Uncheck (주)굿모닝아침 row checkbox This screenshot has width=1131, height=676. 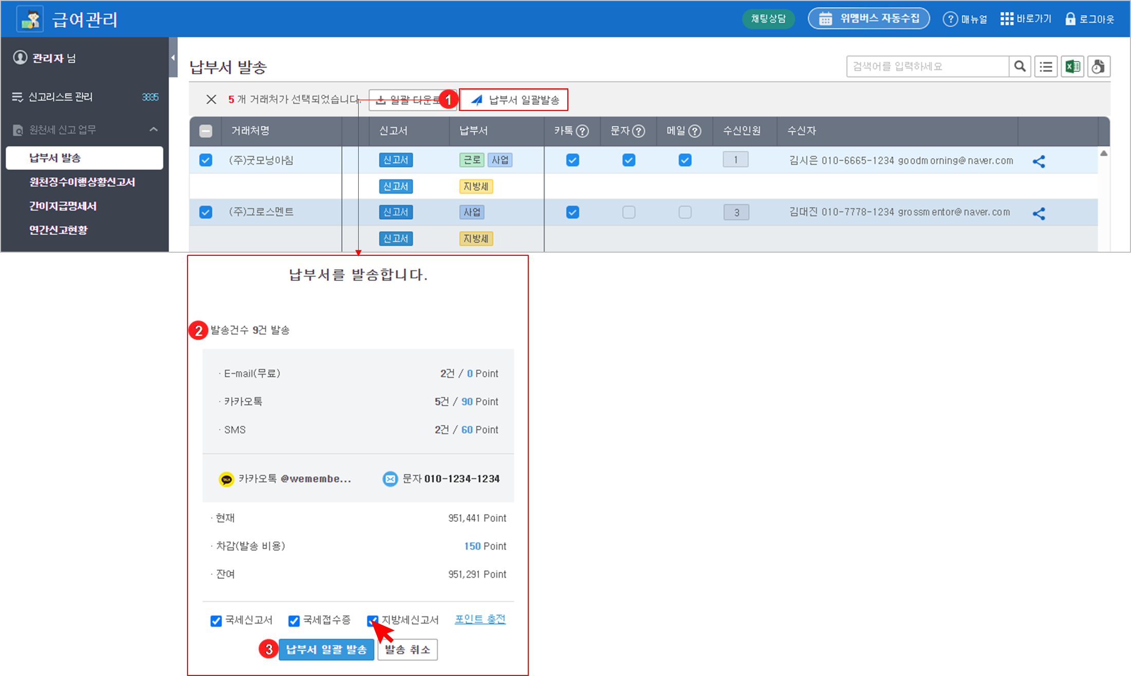coord(206,160)
